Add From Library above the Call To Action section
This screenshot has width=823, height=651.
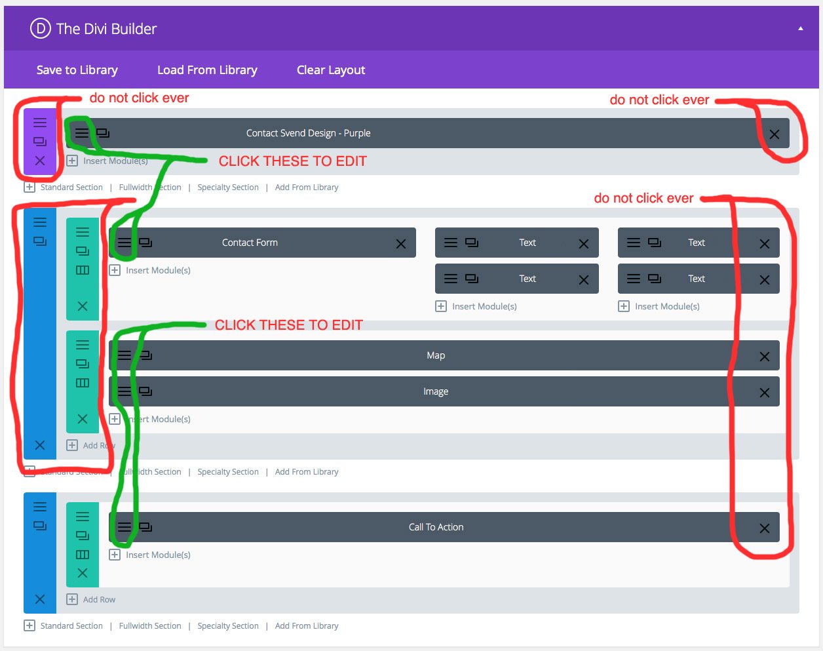(307, 472)
